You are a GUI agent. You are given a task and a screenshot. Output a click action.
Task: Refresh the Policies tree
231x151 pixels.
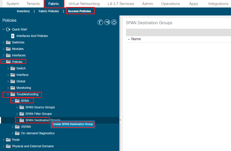[114, 22]
